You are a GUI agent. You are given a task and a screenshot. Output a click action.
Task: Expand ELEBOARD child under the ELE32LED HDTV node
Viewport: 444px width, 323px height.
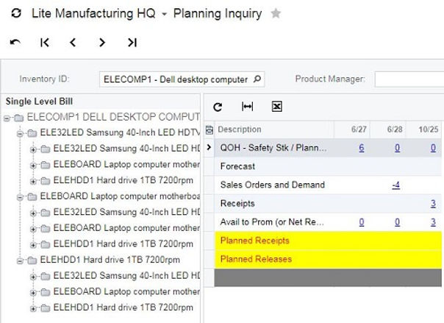(33, 166)
